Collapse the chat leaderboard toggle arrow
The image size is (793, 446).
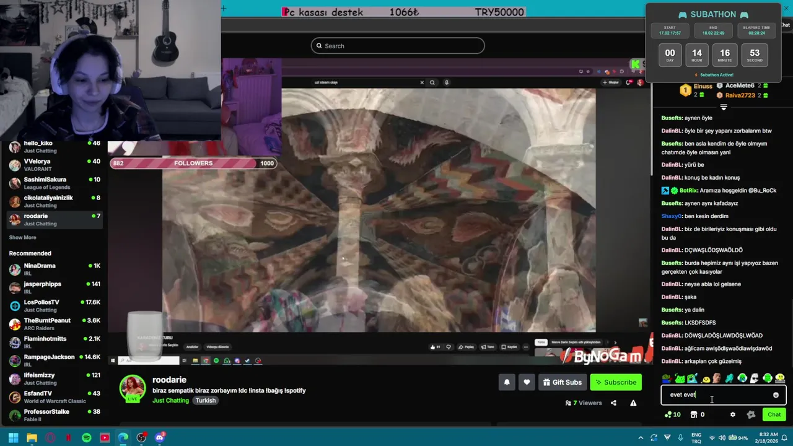[x=724, y=107]
